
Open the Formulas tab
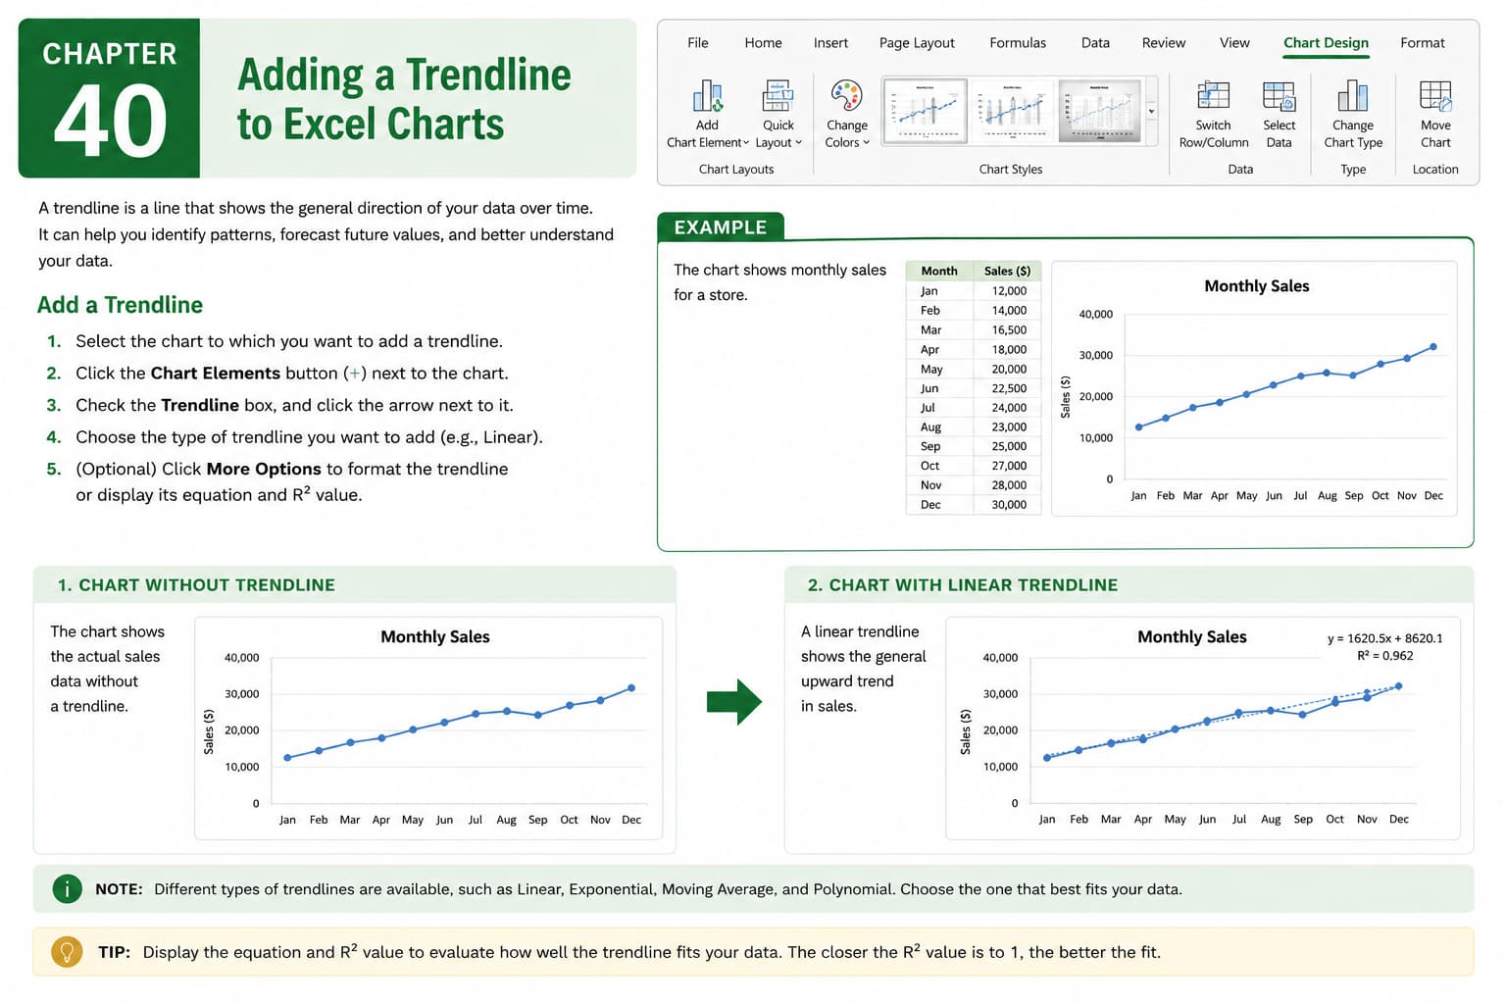(x=1018, y=43)
